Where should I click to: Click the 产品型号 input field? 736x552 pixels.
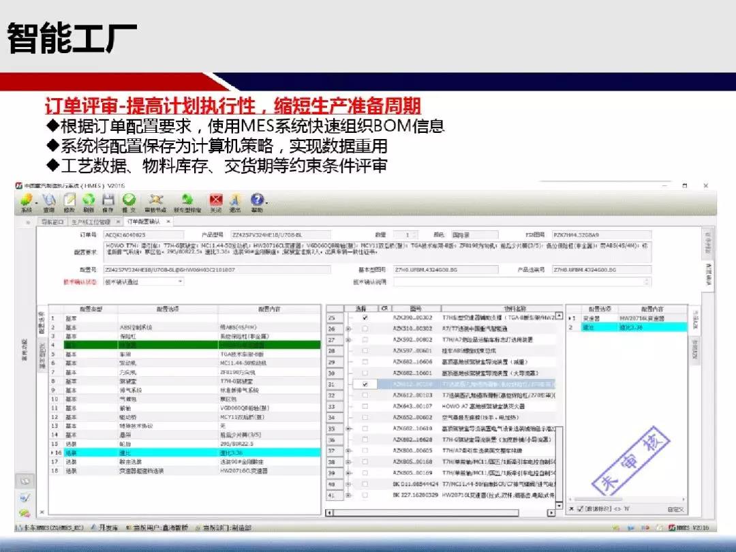tap(281, 234)
